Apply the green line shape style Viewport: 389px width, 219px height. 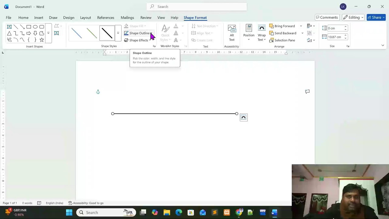pyautogui.click(x=92, y=33)
